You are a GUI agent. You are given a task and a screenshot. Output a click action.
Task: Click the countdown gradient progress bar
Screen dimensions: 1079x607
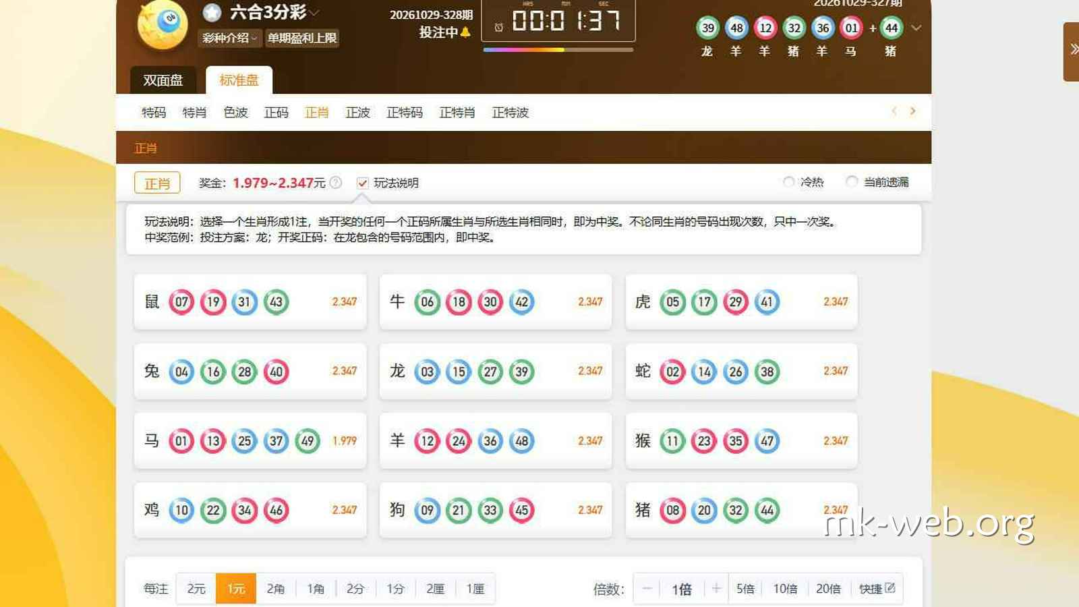coord(558,50)
